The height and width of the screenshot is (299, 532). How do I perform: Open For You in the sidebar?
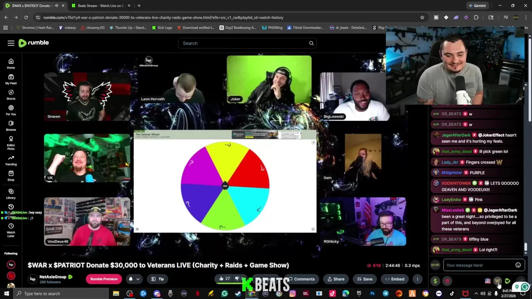11,110
